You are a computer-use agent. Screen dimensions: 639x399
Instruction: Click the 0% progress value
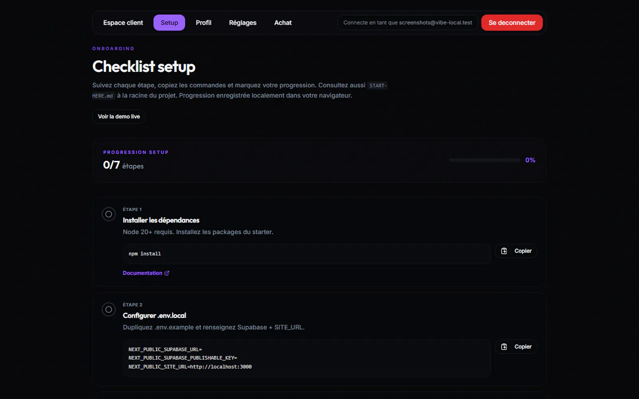(530, 160)
